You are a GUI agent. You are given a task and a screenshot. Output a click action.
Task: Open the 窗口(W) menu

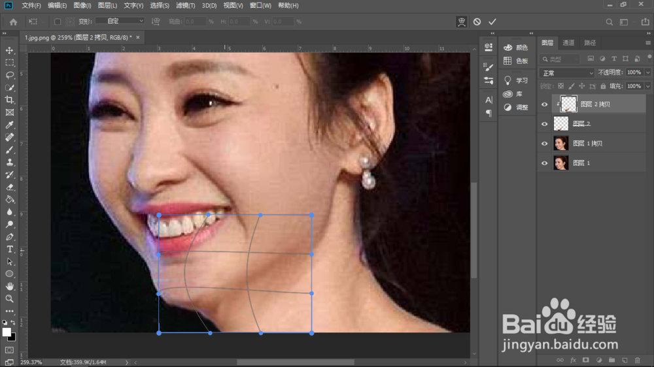tap(260, 5)
